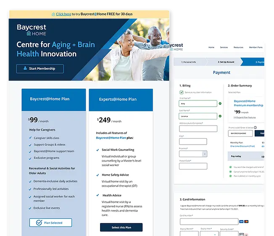Click the Address auto-complete field
Image resolution: width=274 pixels, height=236 pixels.
tap(198, 129)
